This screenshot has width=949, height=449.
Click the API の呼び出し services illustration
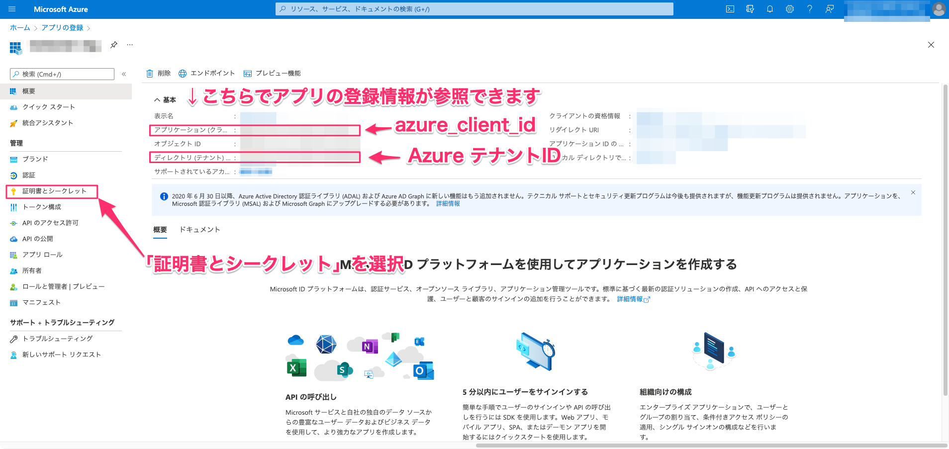(360, 356)
